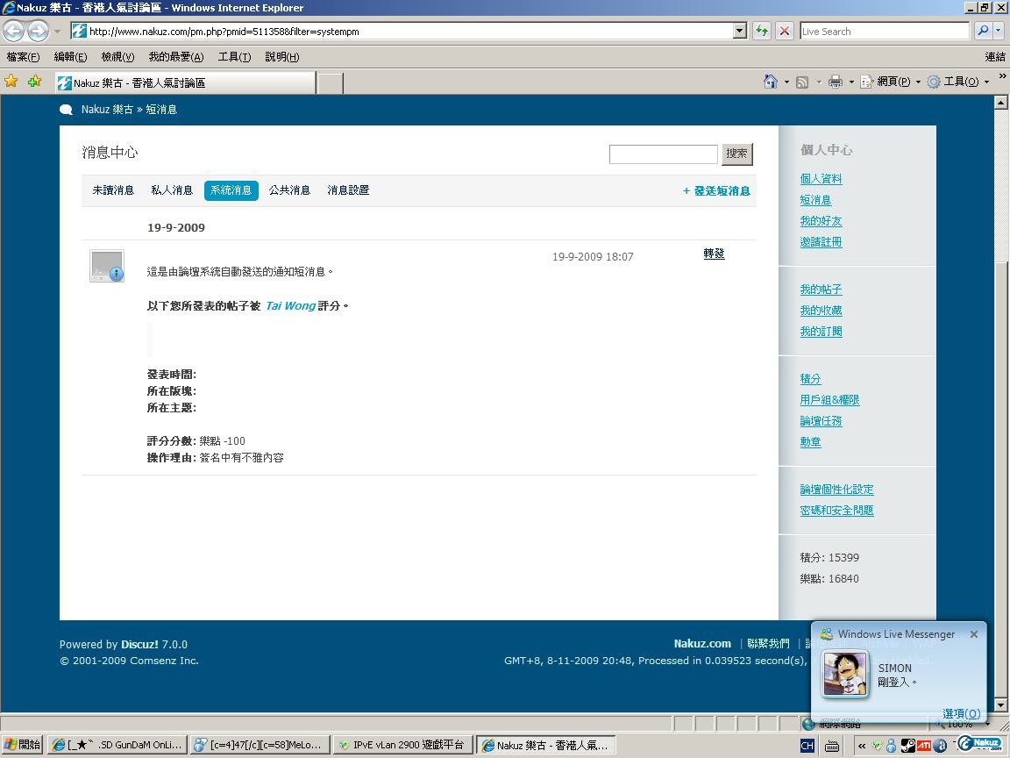Viewport: 1010px width, 758px height.
Task: Click the message center search input field
Action: point(663,154)
